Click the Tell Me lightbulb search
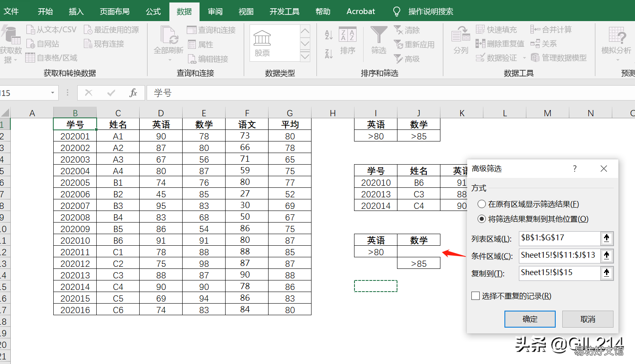 (x=397, y=12)
